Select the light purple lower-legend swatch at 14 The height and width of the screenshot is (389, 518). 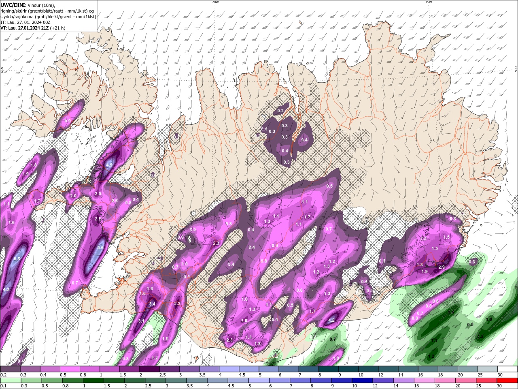click(x=403, y=380)
